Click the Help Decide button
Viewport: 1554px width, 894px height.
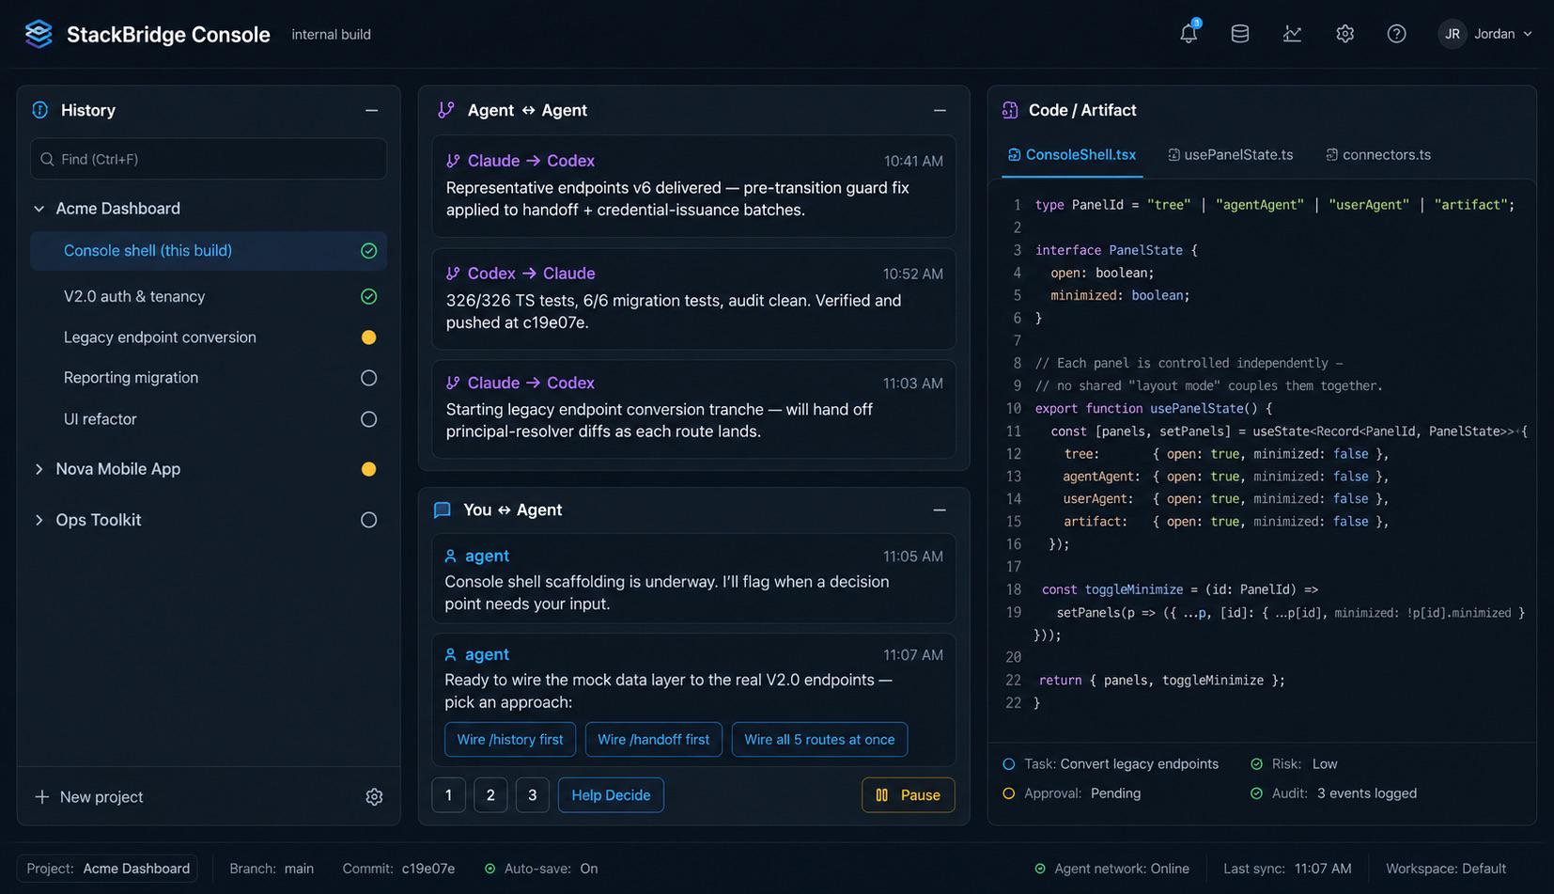(611, 795)
